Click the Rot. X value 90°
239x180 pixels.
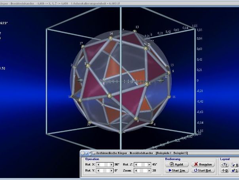(x=117, y=165)
